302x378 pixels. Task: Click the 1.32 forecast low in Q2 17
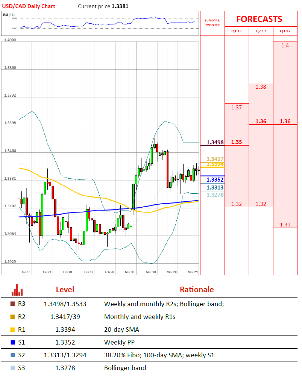click(x=261, y=204)
